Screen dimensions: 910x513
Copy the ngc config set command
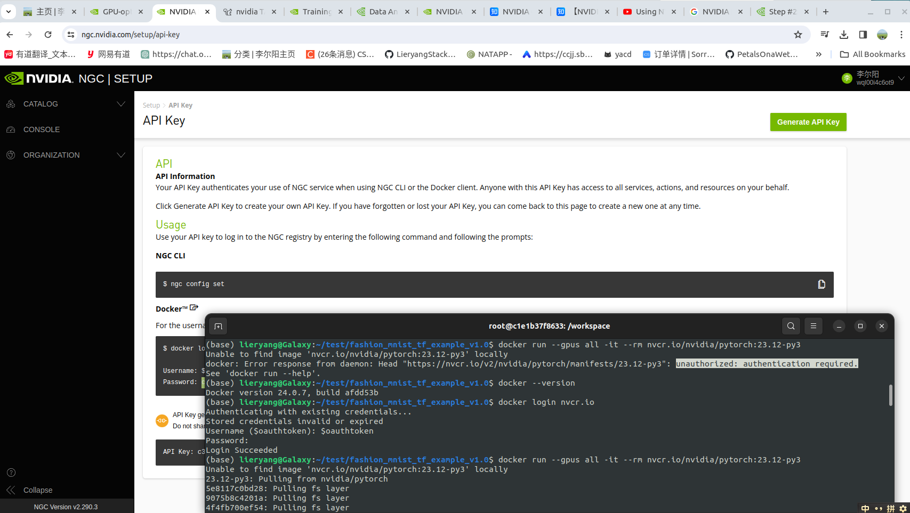coord(822,284)
